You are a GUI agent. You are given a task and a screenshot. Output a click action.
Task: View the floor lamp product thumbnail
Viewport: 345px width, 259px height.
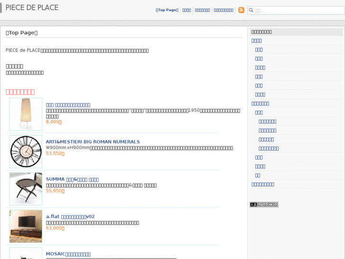(x=26, y=114)
